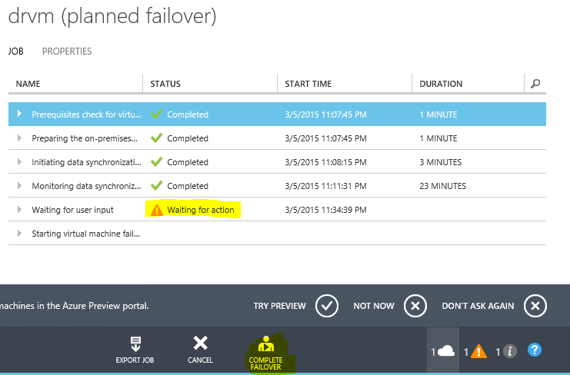This screenshot has height=375, width=570.
Task: Select the Job tab
Action: click(x=15, y=51)
